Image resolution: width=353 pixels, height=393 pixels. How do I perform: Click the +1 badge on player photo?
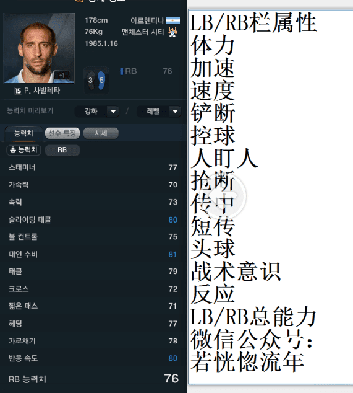tap(62, 75)
